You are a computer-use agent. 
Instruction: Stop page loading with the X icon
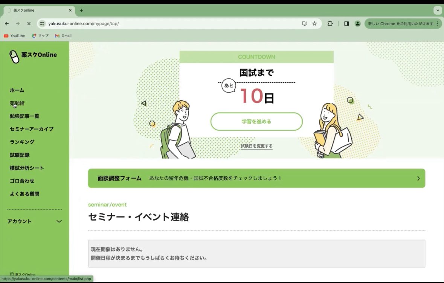pyautogui.click(x=29, y=23)
